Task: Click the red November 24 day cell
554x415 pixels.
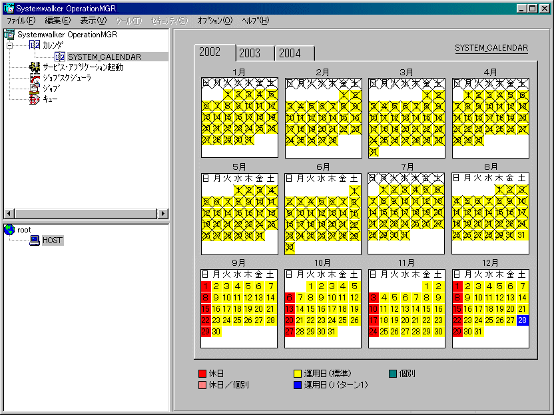Action: pos(373,332)
